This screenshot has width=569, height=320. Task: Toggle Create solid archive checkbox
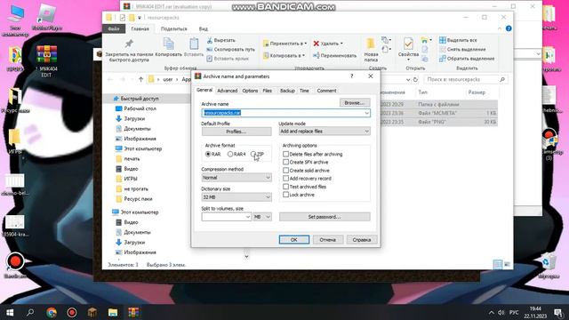(286, 170)
